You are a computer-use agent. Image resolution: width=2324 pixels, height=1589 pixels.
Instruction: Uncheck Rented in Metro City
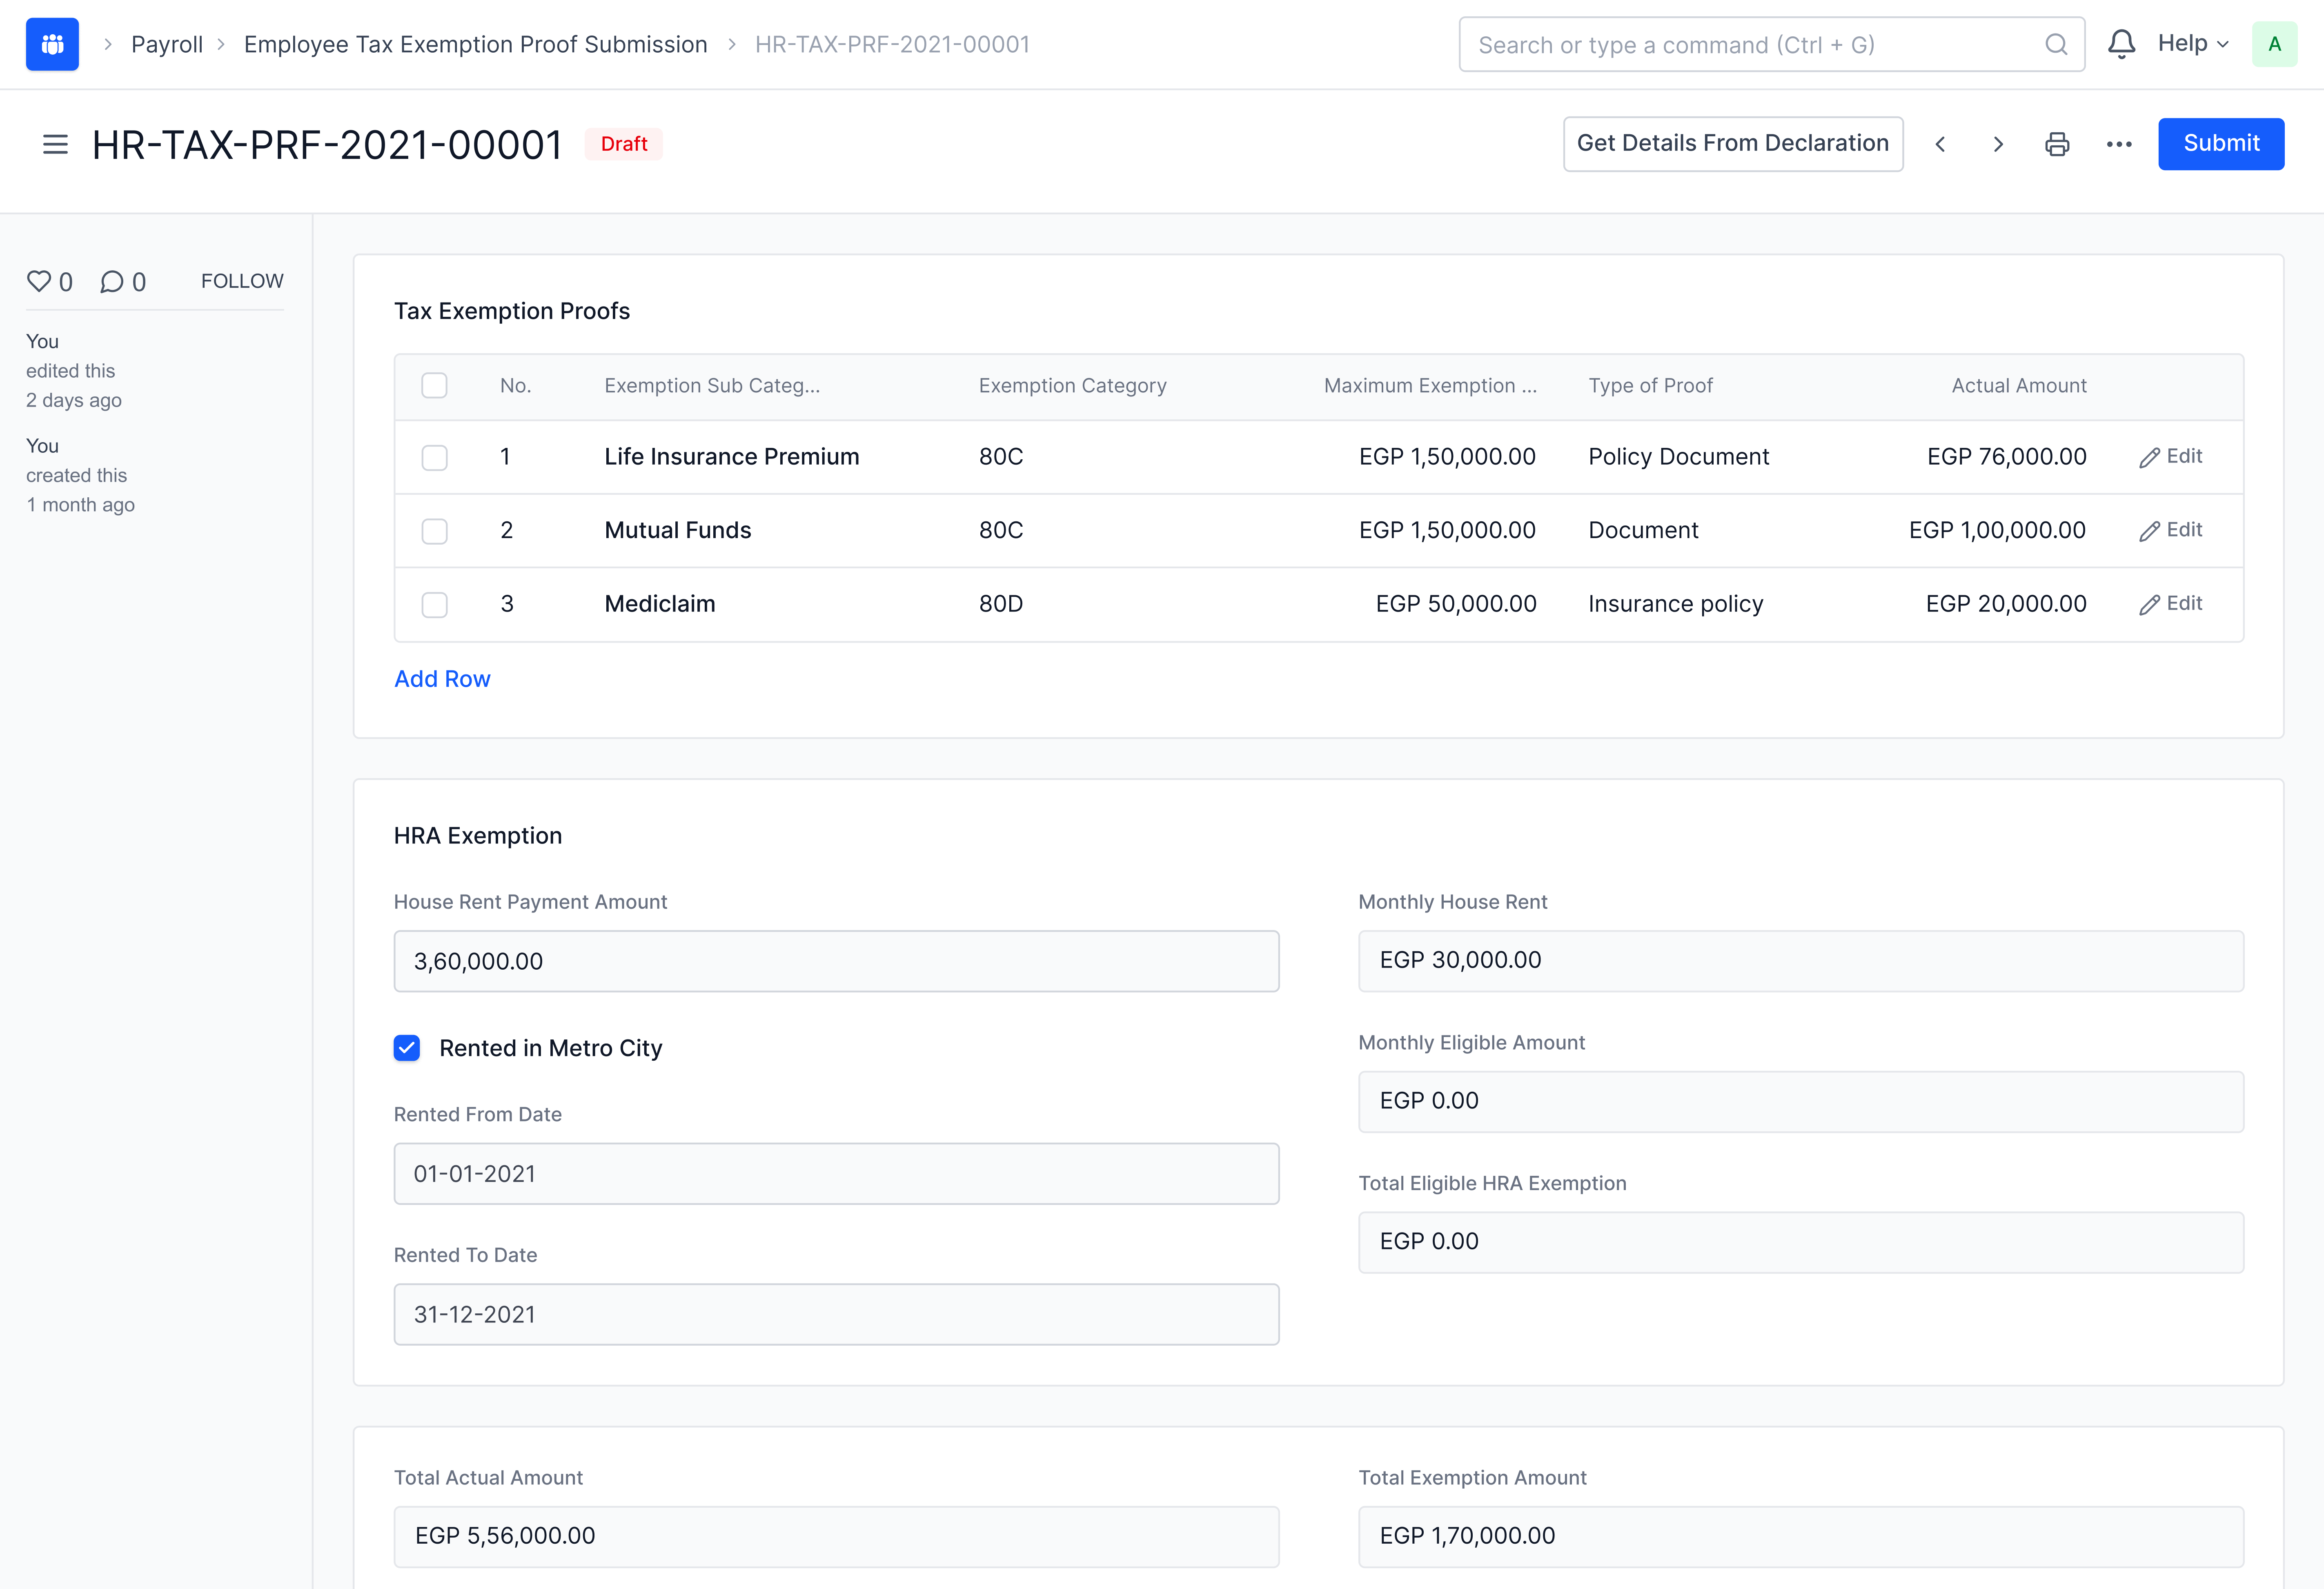click(407, 1048)
